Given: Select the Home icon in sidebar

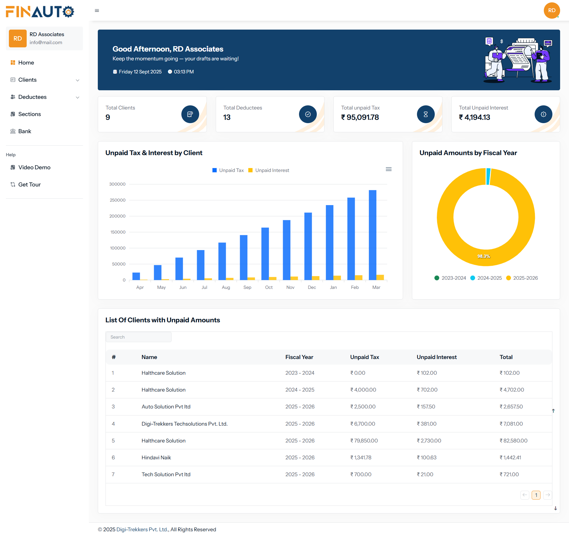Looking at the screenshot, I should click(x=13, y=62).
